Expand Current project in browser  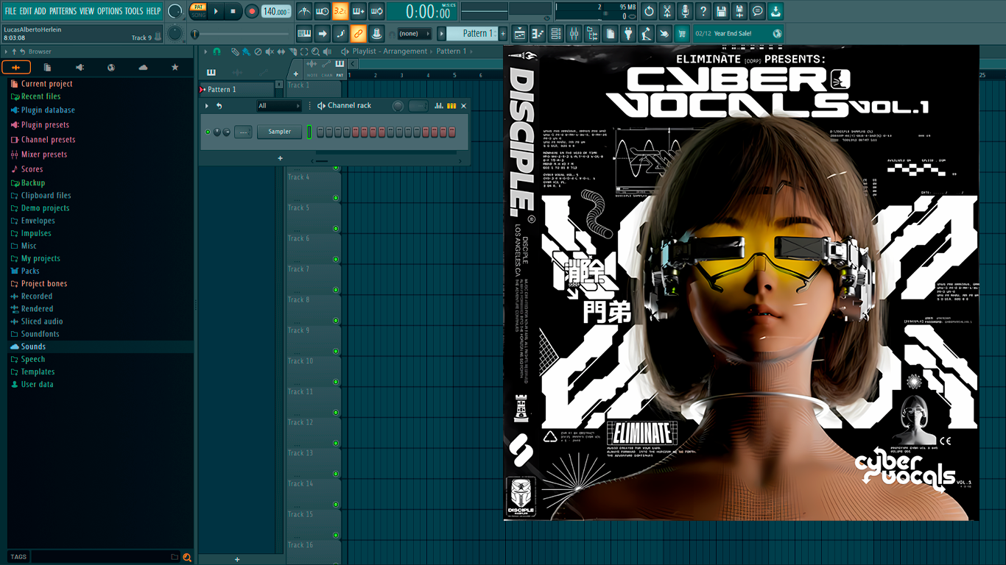click(x=46, y=84)
